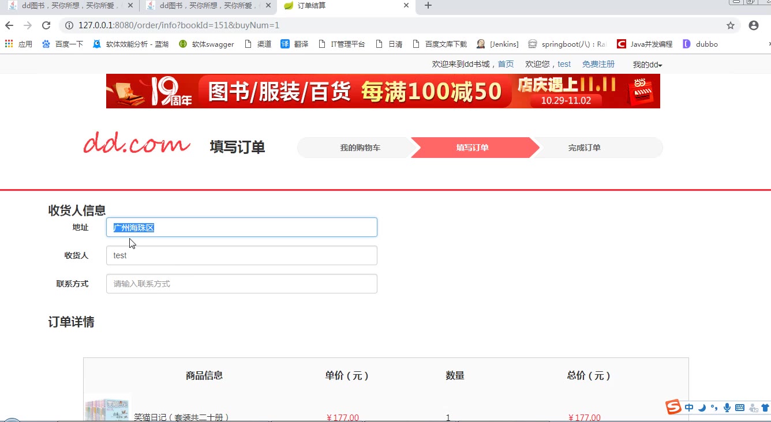Toggle the moon half-width mode icon
771x422 pixels.
point(702,408)
